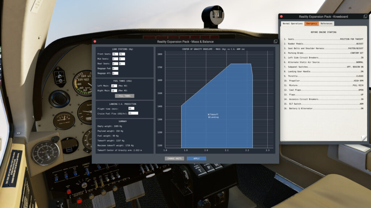Close the Kneeboard window
This screenshot has width=371, height=208.
[282, 17]
